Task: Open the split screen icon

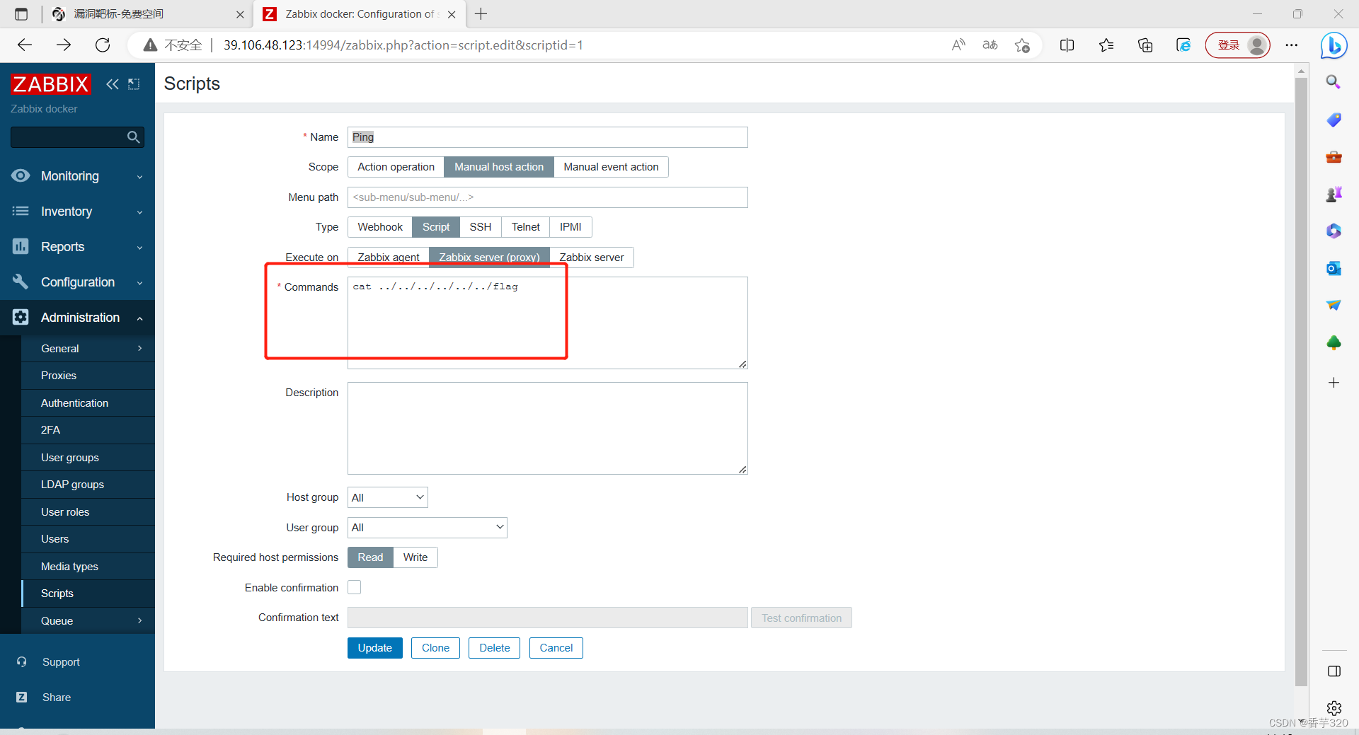Action: pyautogui.click(x=1067, y=45)
